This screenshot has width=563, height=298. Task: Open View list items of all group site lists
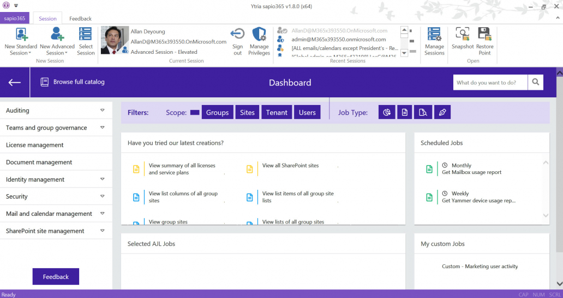(298, 197)
